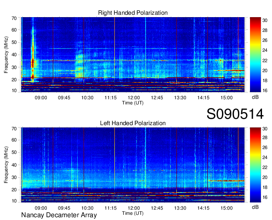Click the left-handed plot's color scale bar
The image size is (272, 220).
(255, 165)
